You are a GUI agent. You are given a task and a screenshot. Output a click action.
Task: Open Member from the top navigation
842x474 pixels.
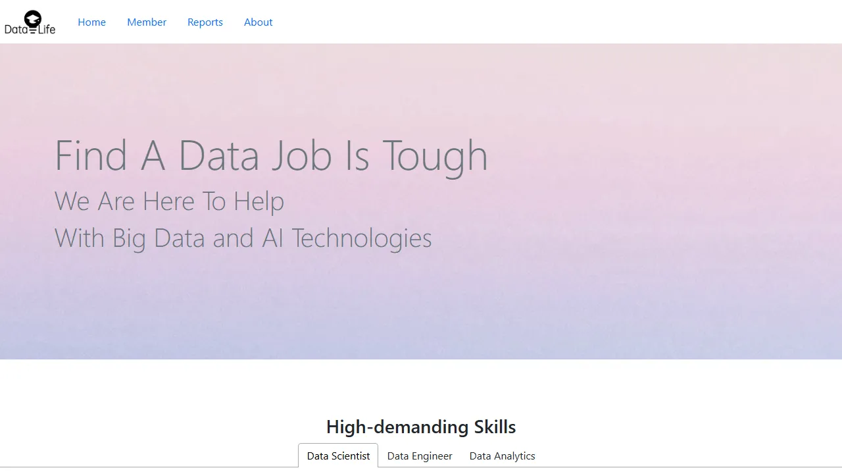point(146,22)
